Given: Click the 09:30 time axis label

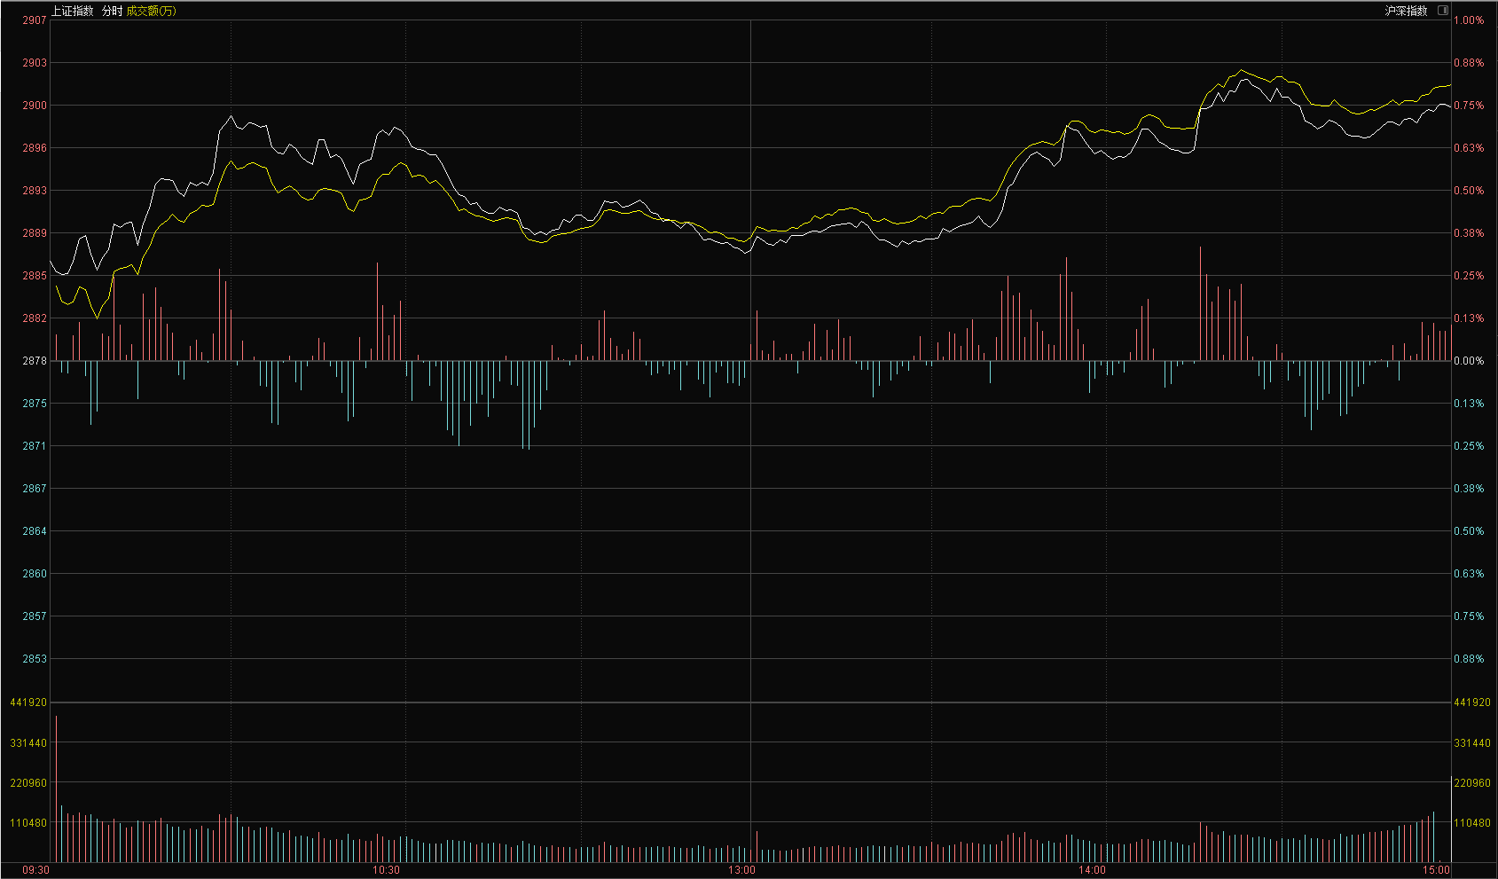Looking at the screenshot, I should click(35, 870).
